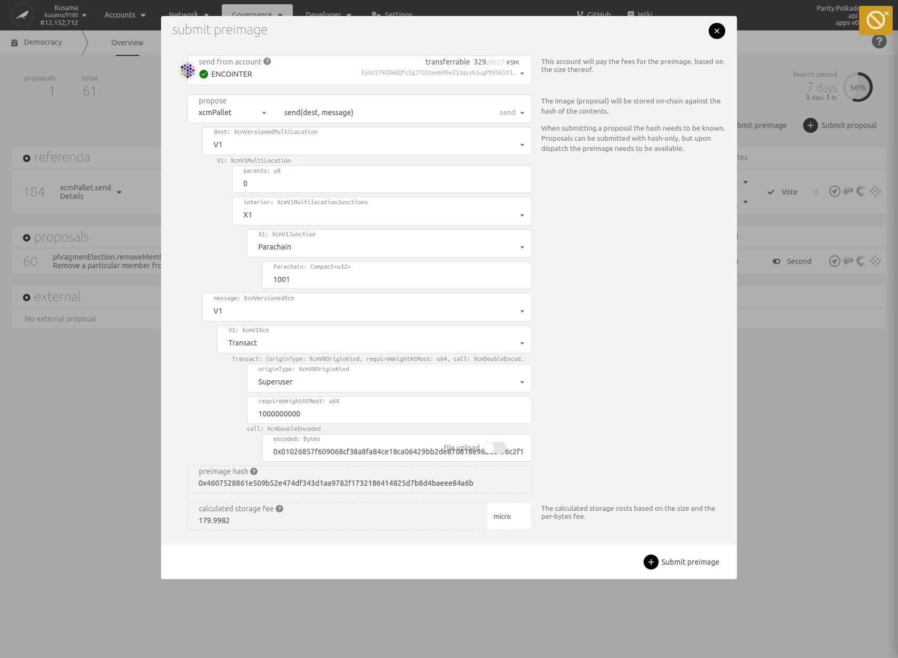Close the submit preimage dialog
Screen dimensions: 898x658
(x=717, y=31)
